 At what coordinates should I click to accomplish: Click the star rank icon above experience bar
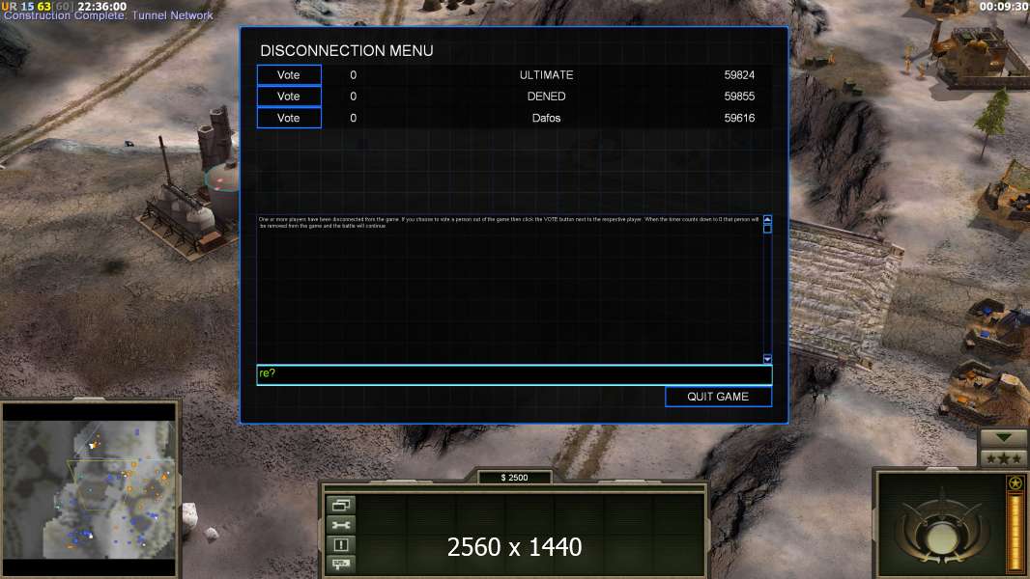coord(1016,483)
